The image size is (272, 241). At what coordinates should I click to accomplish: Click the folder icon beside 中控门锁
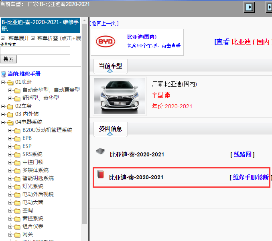click(x=17, y=163)
